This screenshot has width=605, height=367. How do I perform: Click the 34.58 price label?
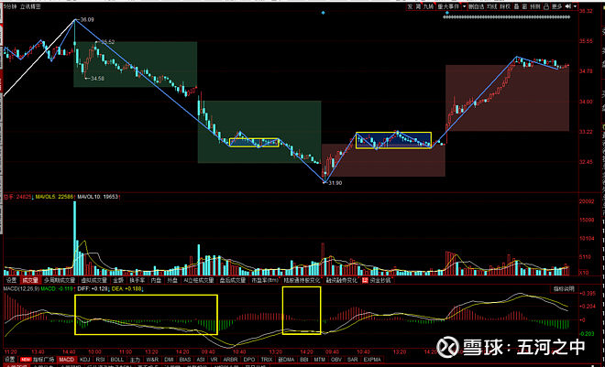97,78
